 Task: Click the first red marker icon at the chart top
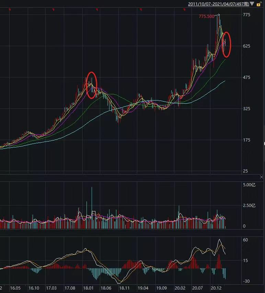coord(10,9)
